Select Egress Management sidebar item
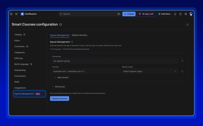Viewport: 203px width, 126px height. point(29,94)
